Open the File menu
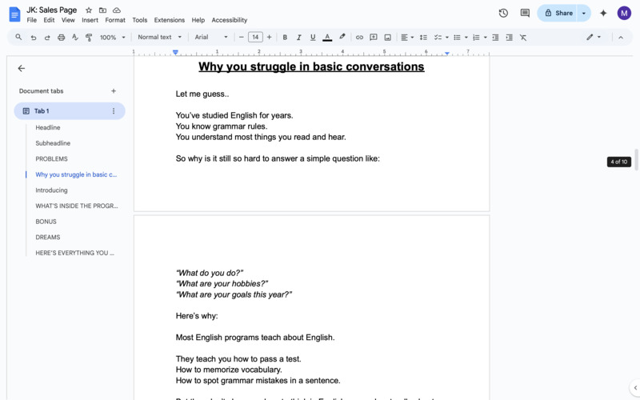This screenshot has height=400, width=640. coord(31,20)
